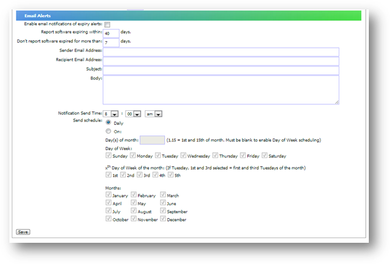Toggle the Saturday checkbox

click(265, 156)
